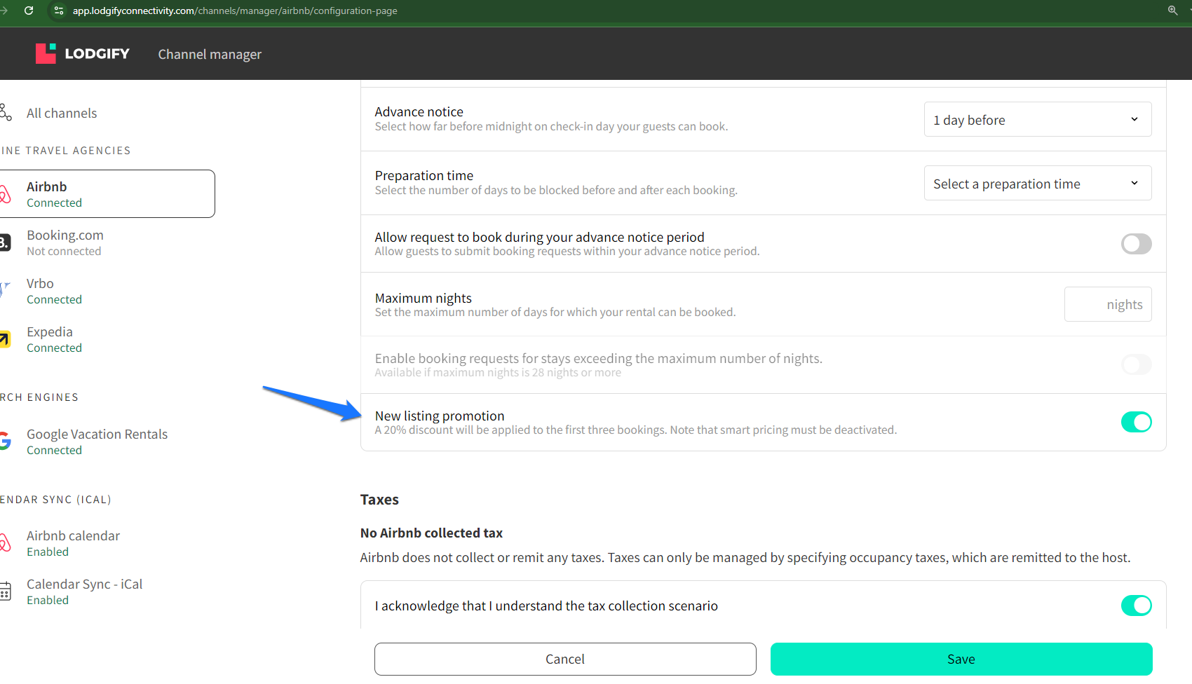Click the Google Vacation Rentals logo icon
1192x684 pixels.
(x=5, y=442)
